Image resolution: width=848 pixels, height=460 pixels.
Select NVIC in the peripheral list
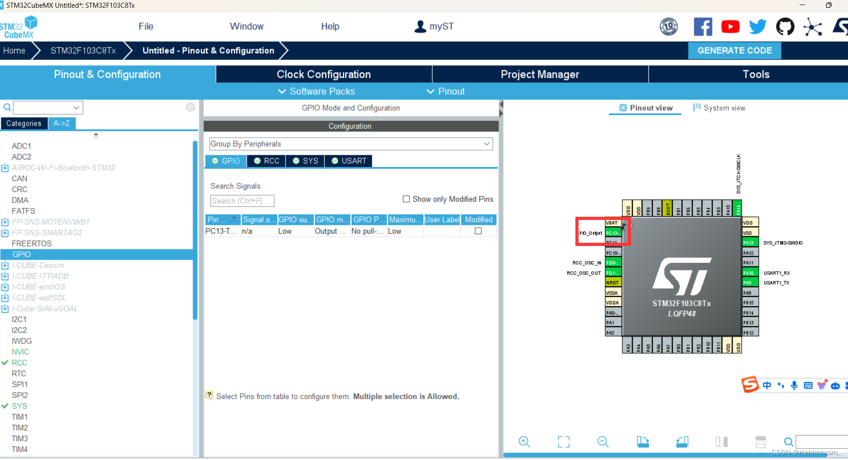20,352
